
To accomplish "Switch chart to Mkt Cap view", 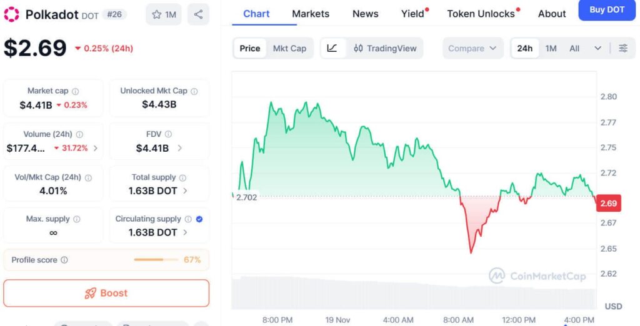I will (289, 48).
